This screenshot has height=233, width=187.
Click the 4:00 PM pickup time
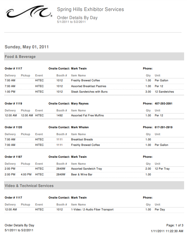click(26, 175)
